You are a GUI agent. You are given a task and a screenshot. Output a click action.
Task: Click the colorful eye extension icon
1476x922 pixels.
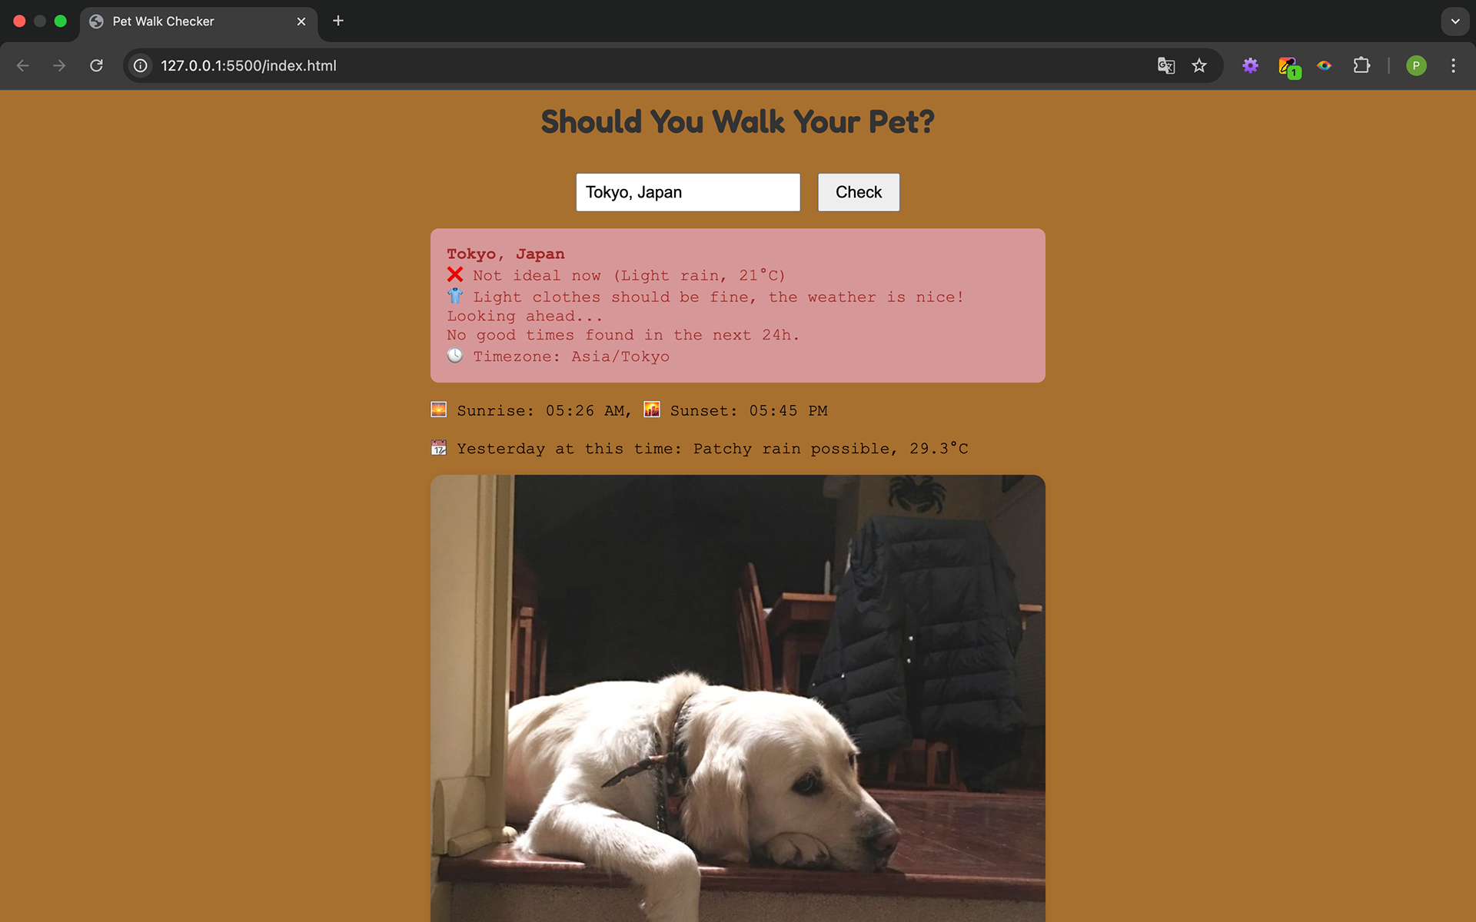pyautogui.click(x=1324, y=66)
